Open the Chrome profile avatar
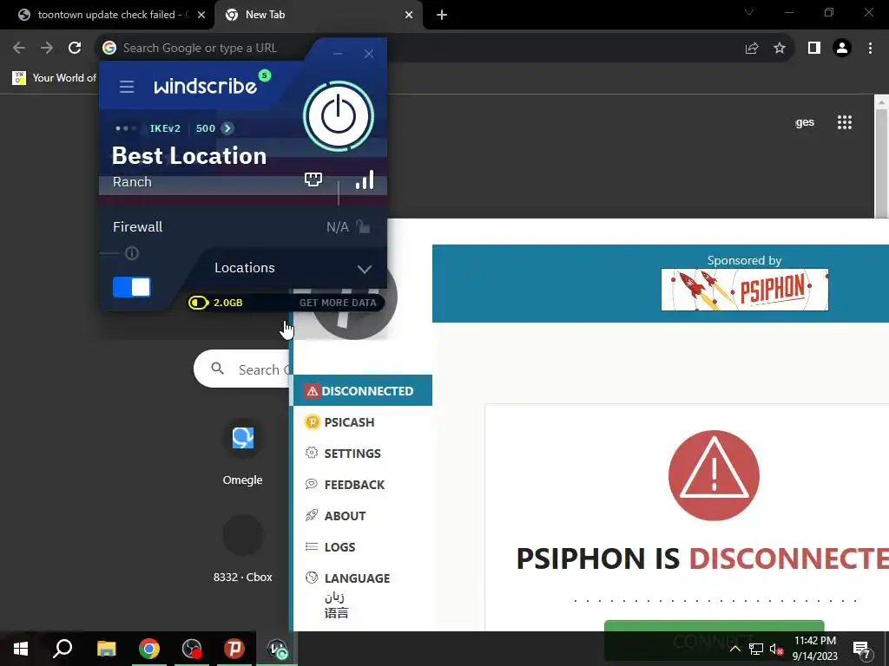889x666 pixels. tap(842, 49)
